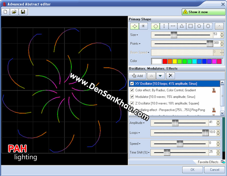This screenshot has width=227, height=176.
Task: Choose the pentagon shape icon
Action: (x=199, y=26)
